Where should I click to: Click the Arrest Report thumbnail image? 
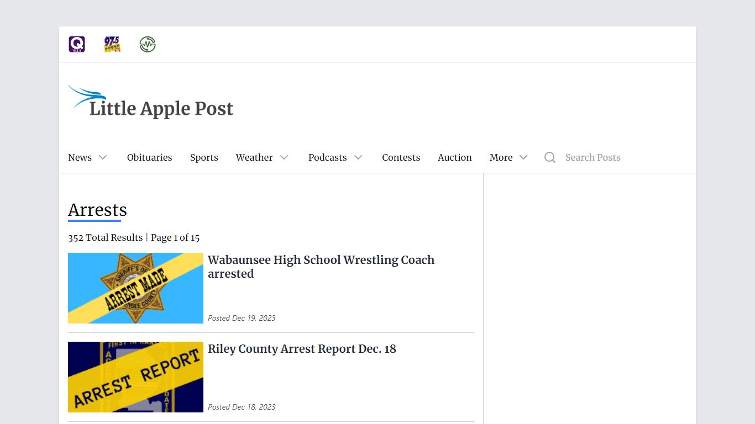pyautogui.click(x=135, y=377)
